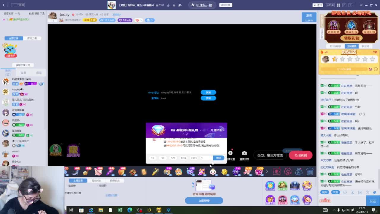Click the 主播助手 mascot icon
Viewport: 380px width, 214px height.
[x=10, y=50]
